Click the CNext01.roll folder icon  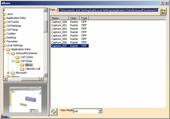[22, 69]
